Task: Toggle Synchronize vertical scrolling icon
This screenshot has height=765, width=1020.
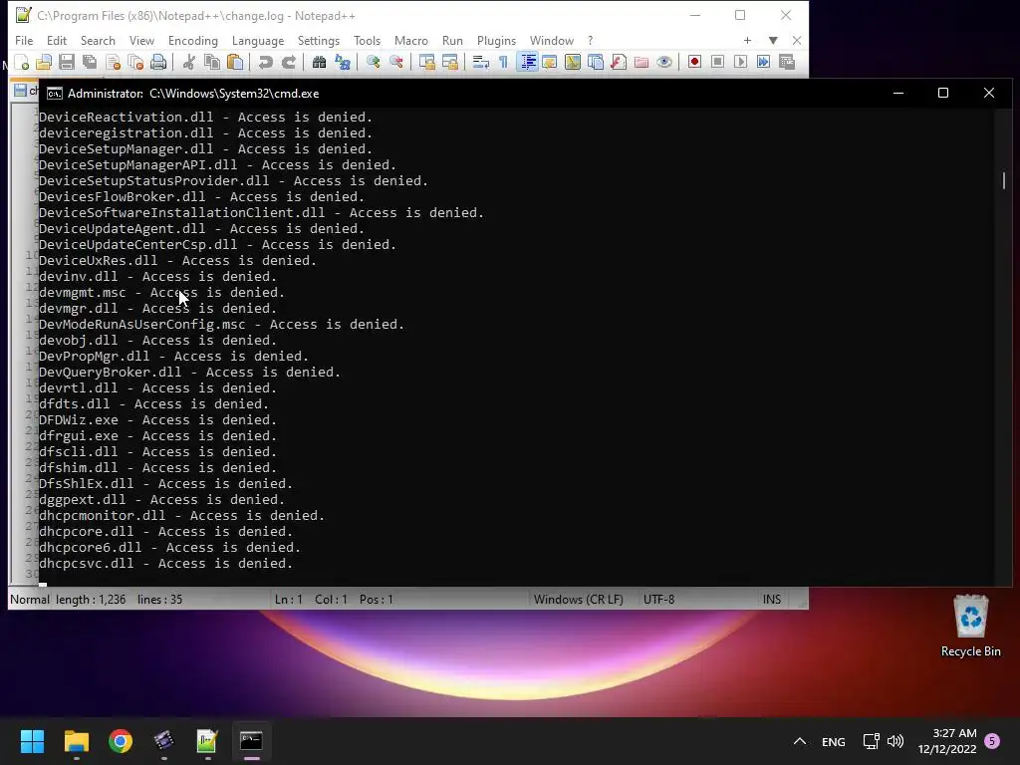Action: [426, 62]
